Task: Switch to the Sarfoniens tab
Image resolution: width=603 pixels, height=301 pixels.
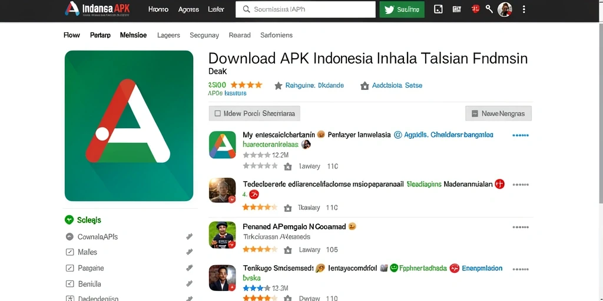Action: [277, 35]
